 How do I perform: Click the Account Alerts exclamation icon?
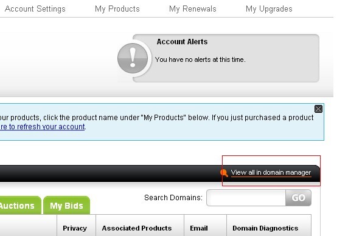tap(133, 58)
